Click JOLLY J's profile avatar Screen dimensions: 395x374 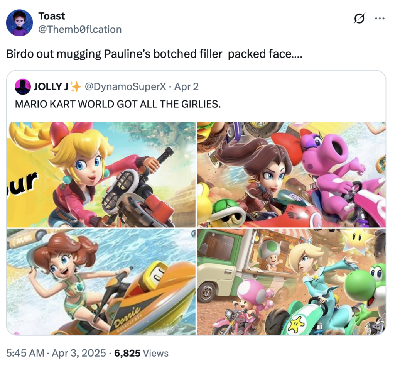click(x=22, y=86)
